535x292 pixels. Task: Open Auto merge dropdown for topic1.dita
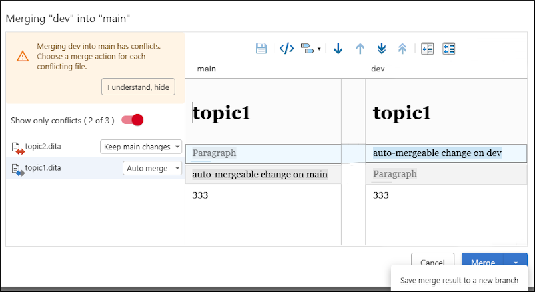(153, 169)
